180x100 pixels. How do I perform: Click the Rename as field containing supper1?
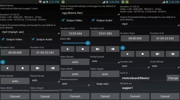click(x=150, y=88)
